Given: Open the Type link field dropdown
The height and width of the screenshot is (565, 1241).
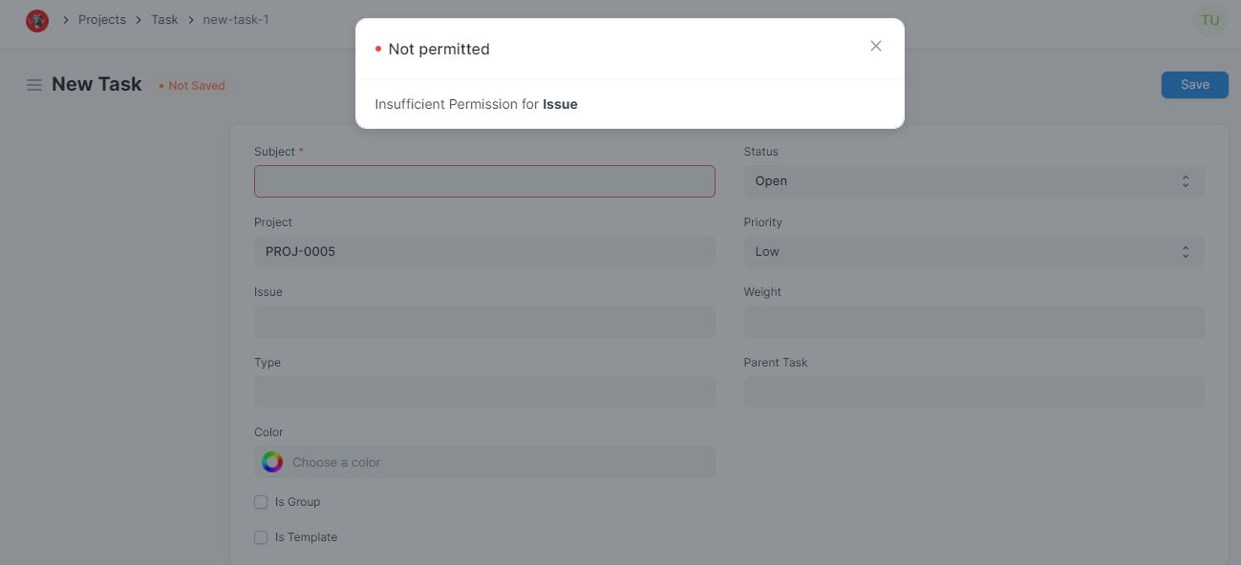Looking at the screenshot, I should point(484,391).
